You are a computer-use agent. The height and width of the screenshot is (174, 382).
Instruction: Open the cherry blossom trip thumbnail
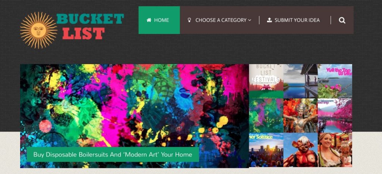point(335,116)
